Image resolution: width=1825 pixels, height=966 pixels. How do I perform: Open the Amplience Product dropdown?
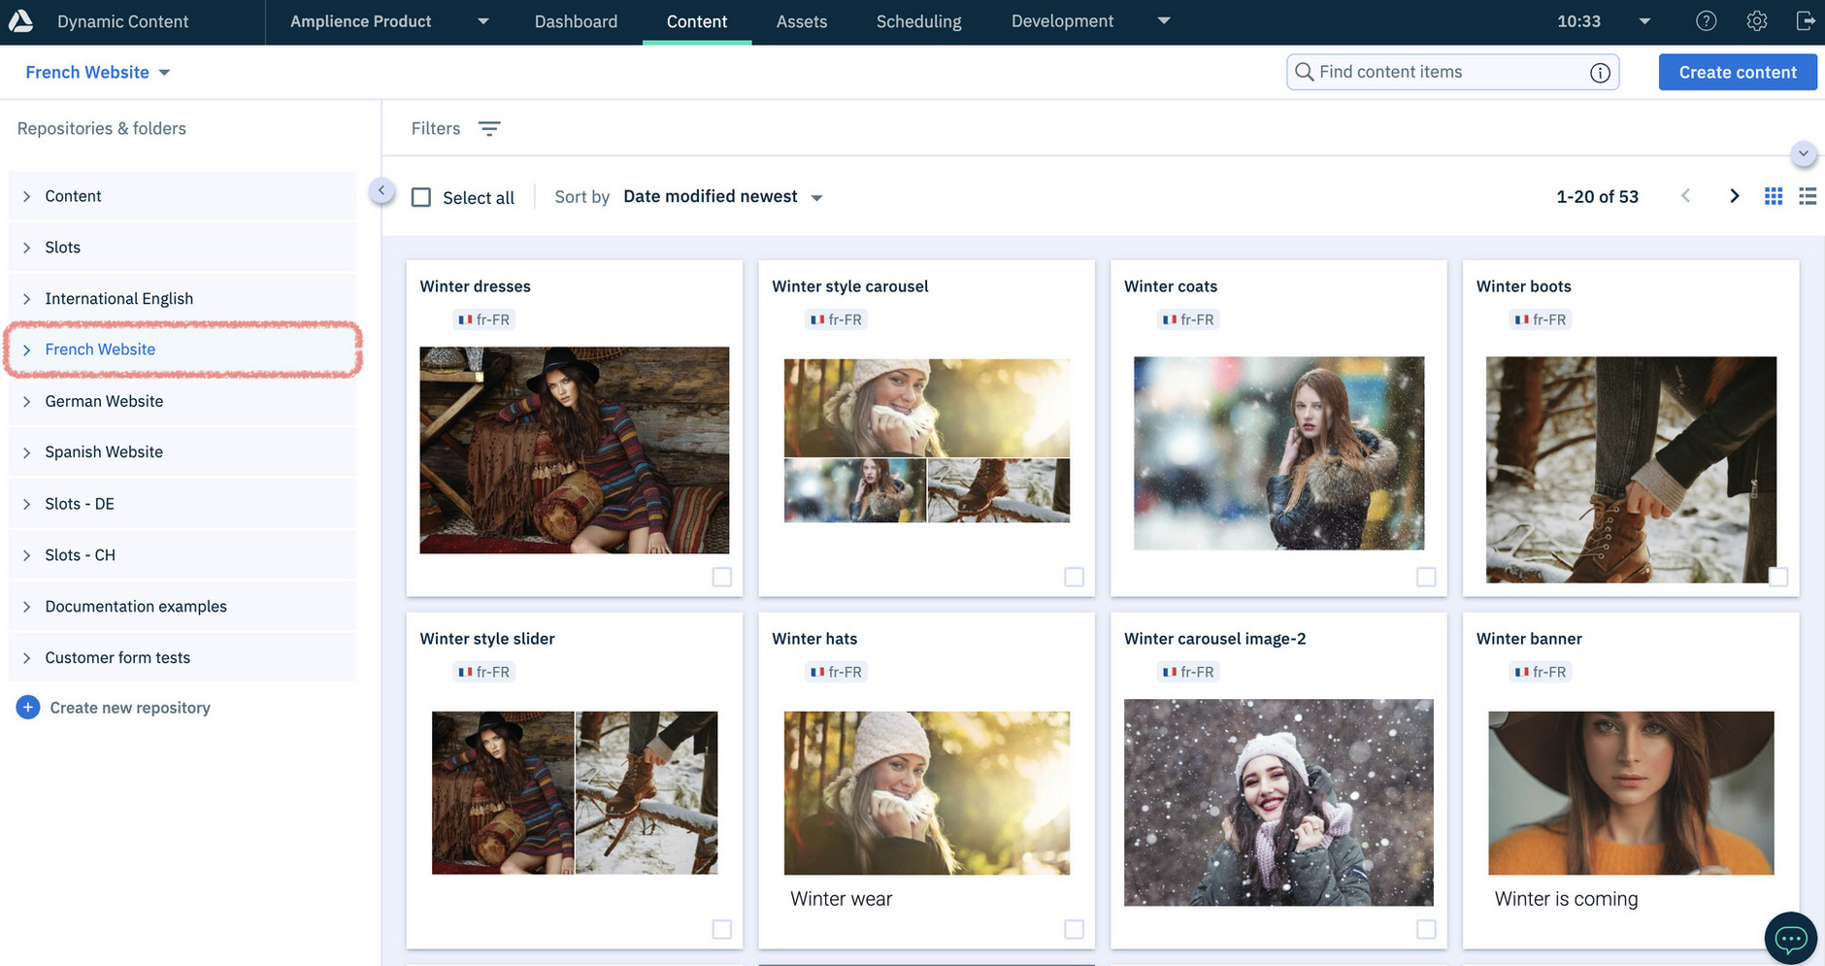click(388, 21)
